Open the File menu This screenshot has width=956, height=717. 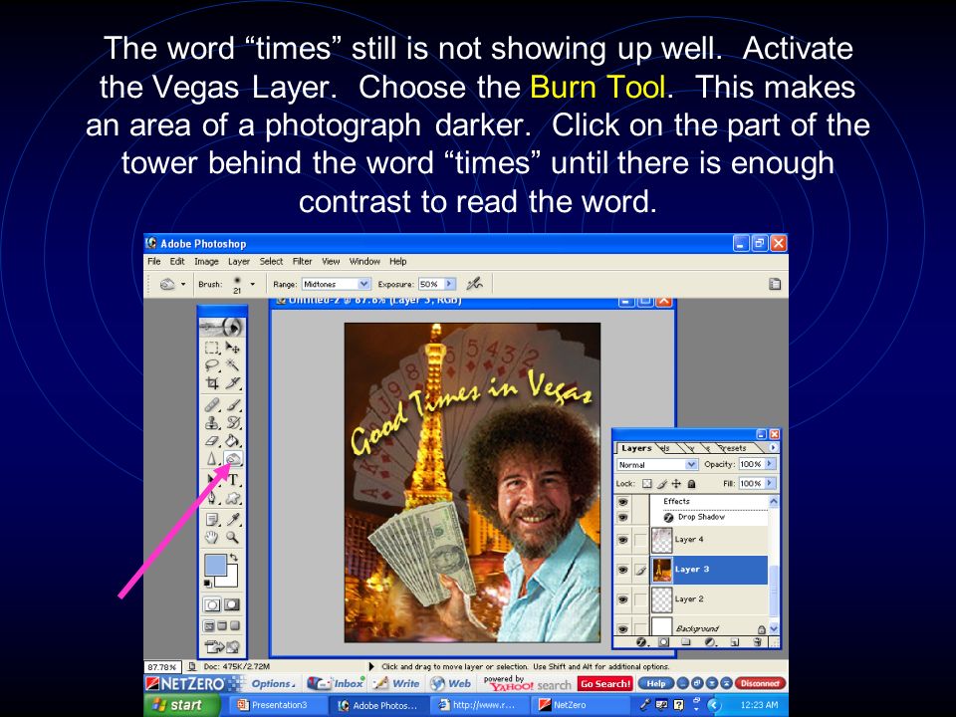coord(154,261)
